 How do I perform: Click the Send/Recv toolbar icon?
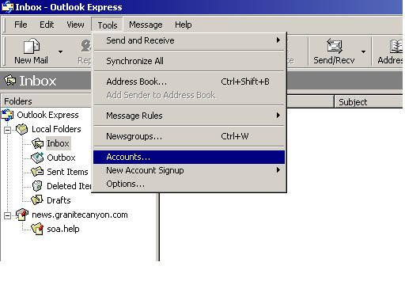[x=334, y=46]
